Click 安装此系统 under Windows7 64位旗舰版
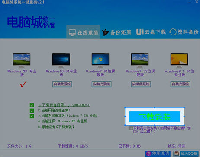The height and width of the screenshot is (157, 200). point(101,84)
